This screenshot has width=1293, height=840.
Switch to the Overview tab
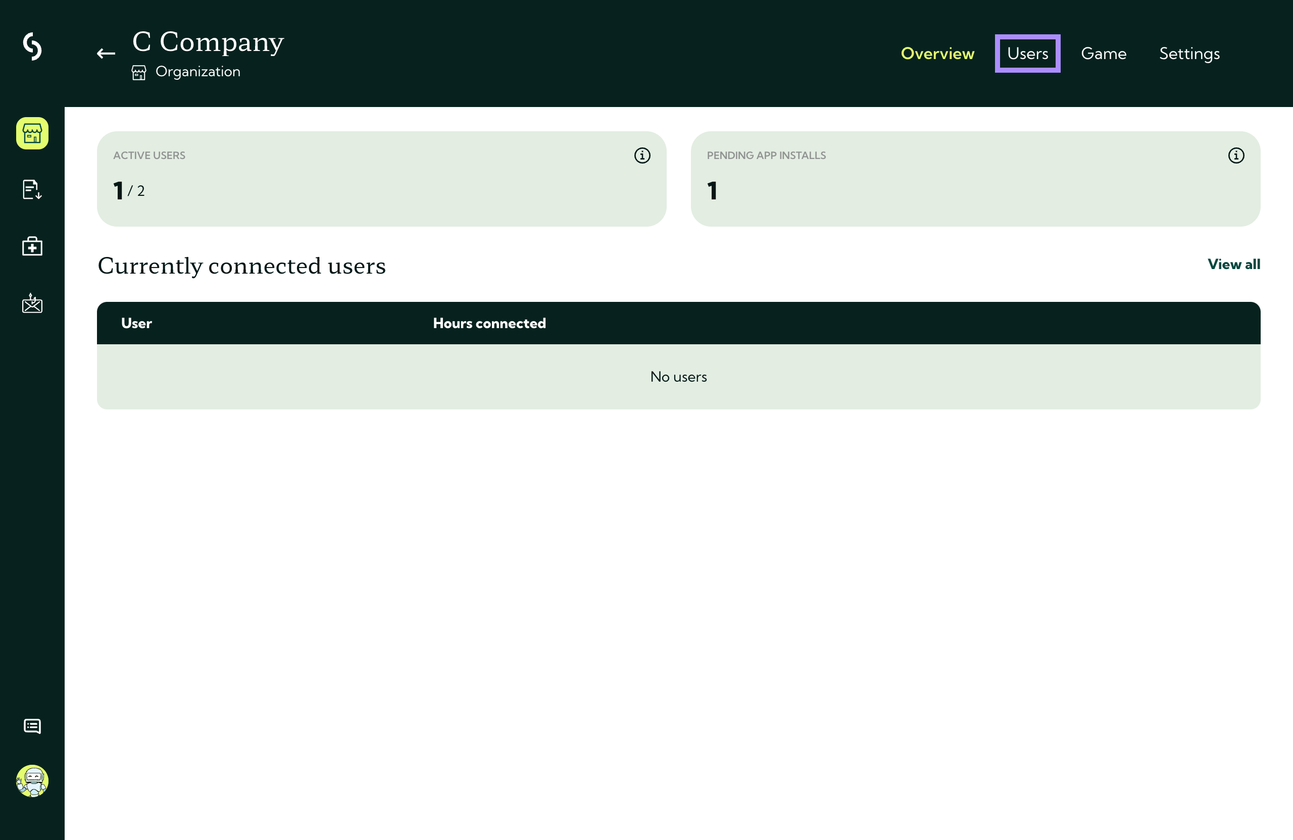point(937,53)
